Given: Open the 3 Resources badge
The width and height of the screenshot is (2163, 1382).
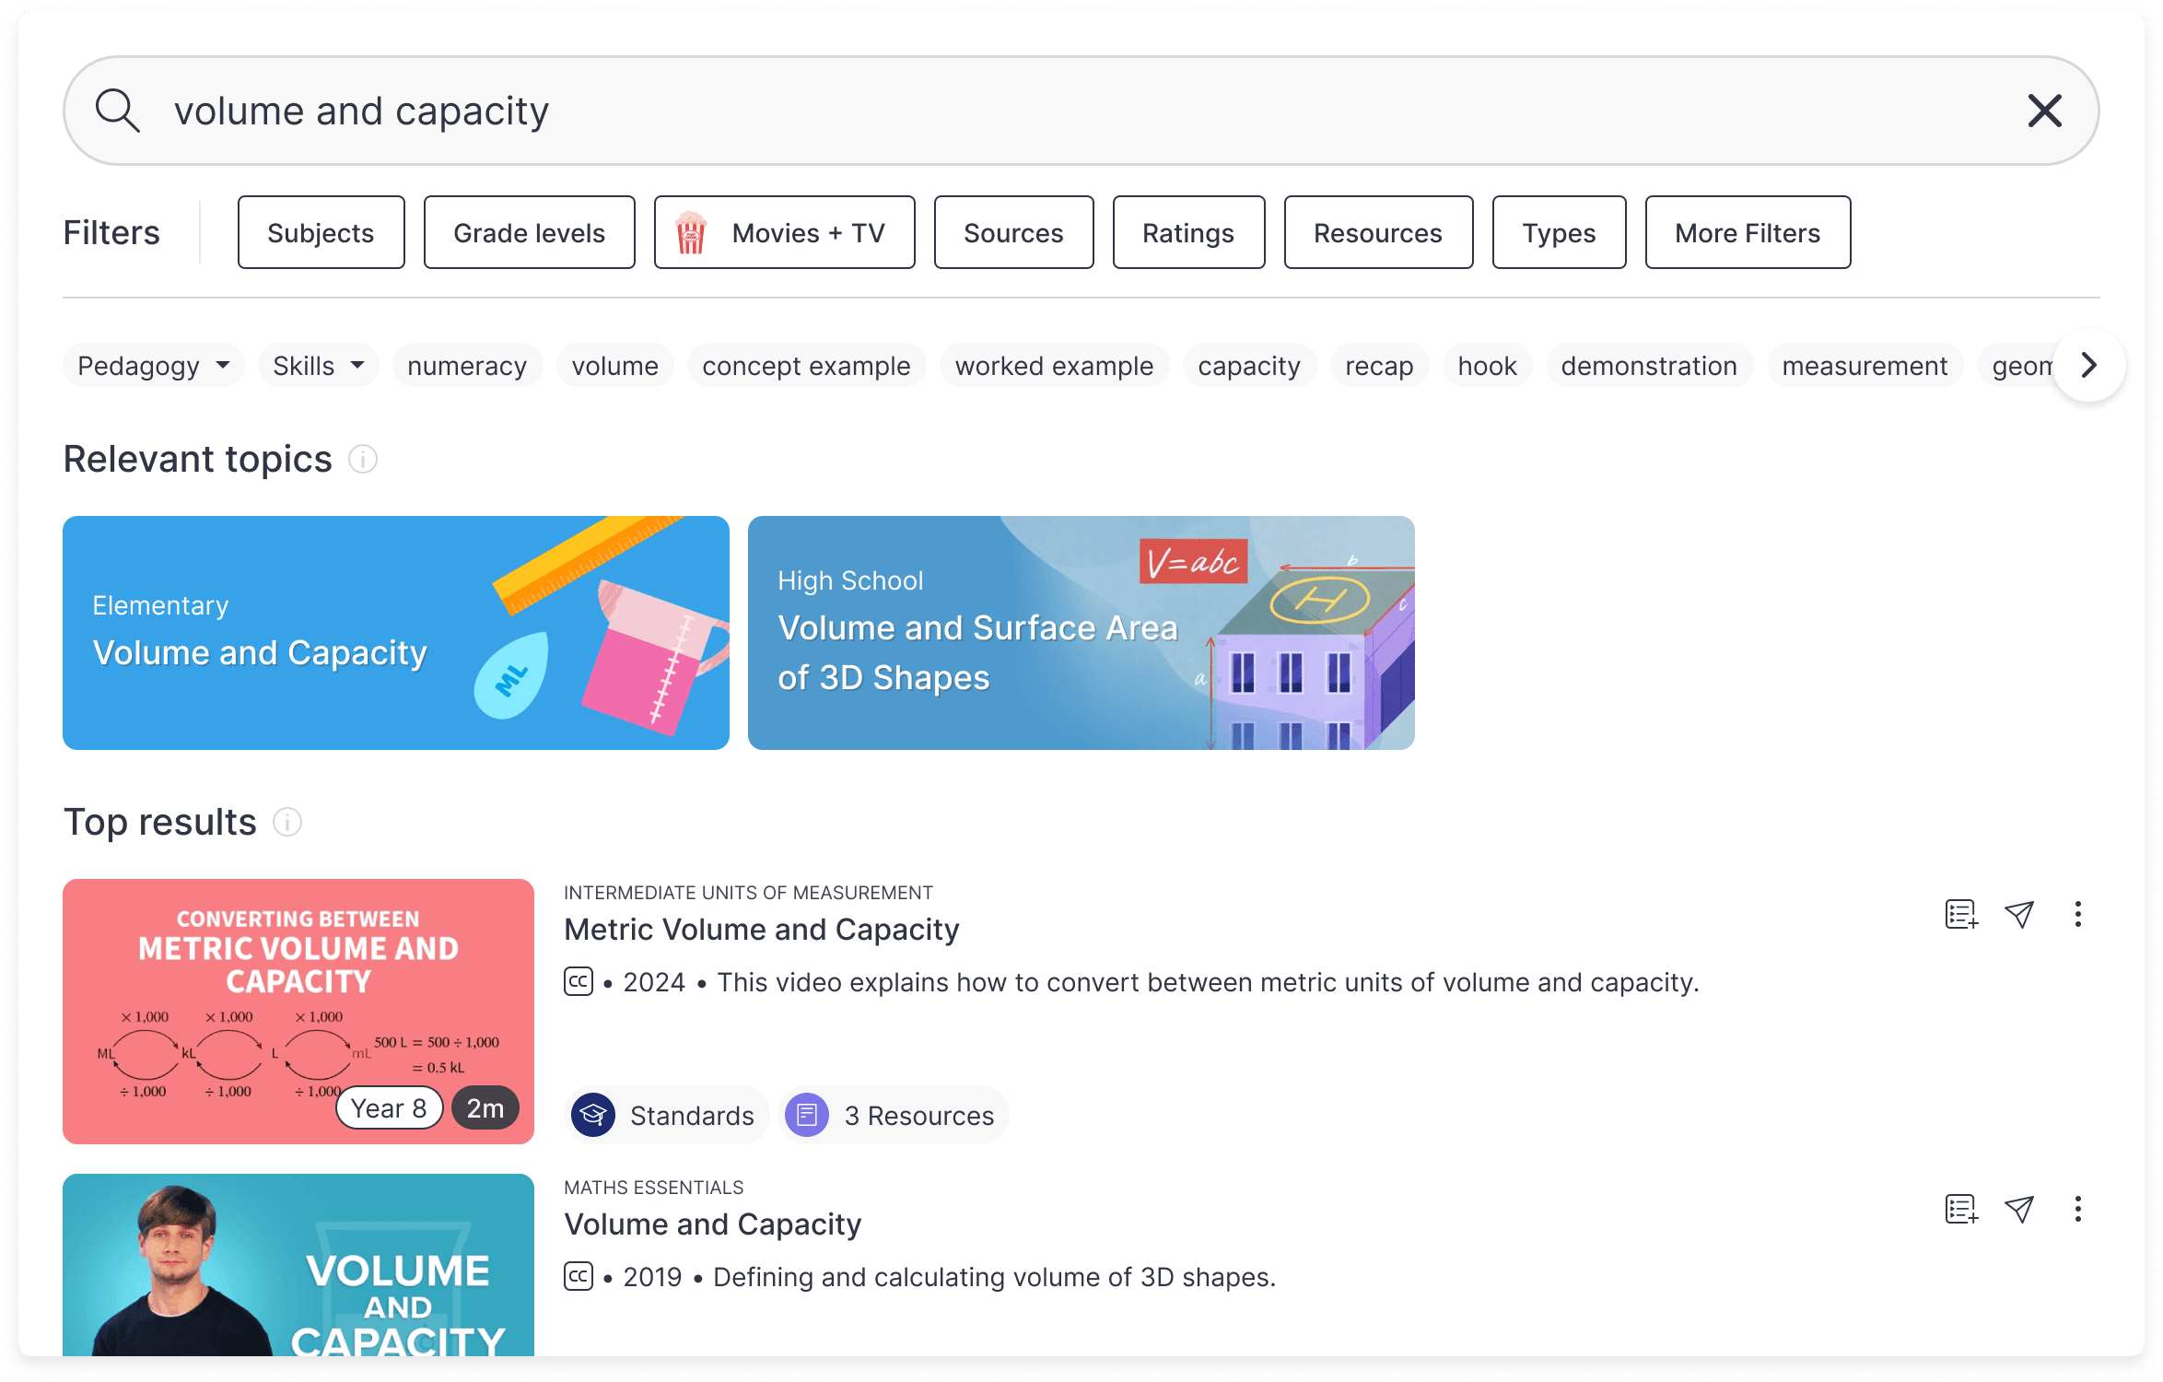Looking at the screenshot, I should (893, 1115).
